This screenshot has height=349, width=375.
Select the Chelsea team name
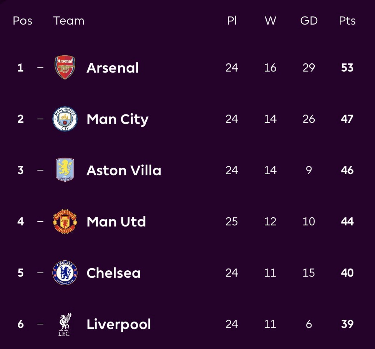point(113,273)
